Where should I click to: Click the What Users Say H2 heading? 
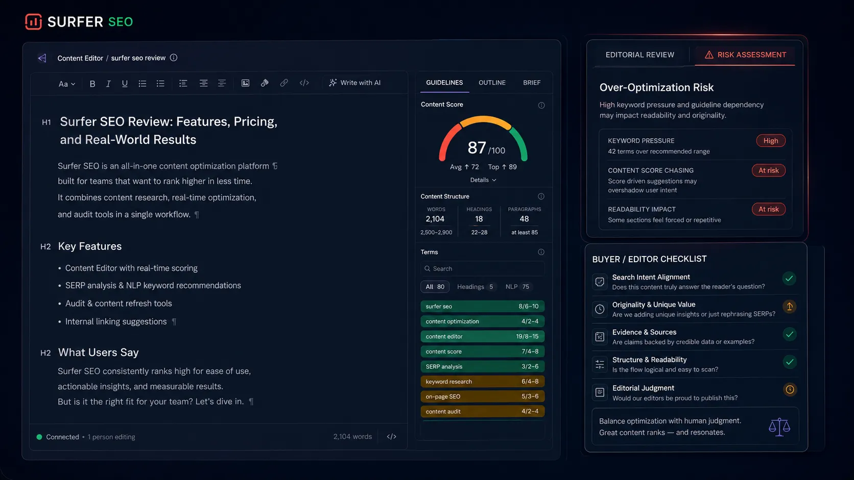pyautogui.click(x=99, y=352)
